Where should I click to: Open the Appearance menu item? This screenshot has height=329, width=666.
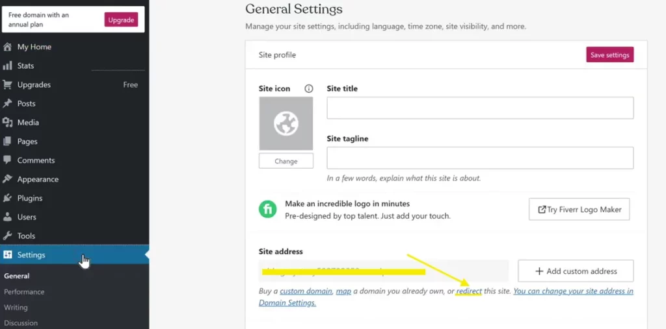pos(74,179)
